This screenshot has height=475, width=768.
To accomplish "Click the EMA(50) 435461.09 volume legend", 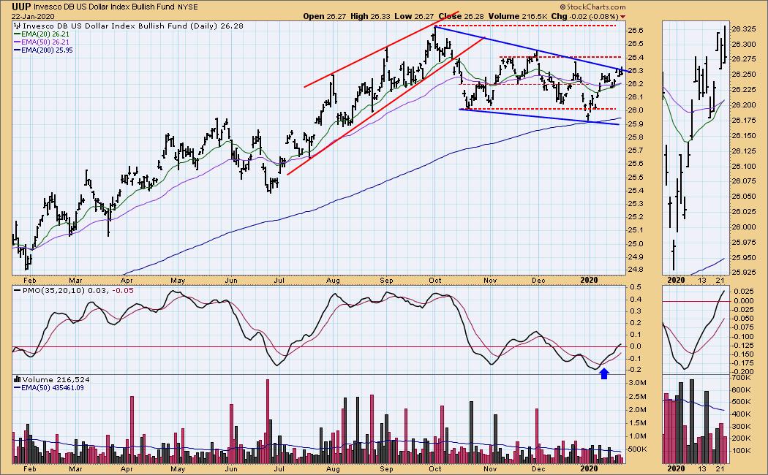I will click(49, 387).
